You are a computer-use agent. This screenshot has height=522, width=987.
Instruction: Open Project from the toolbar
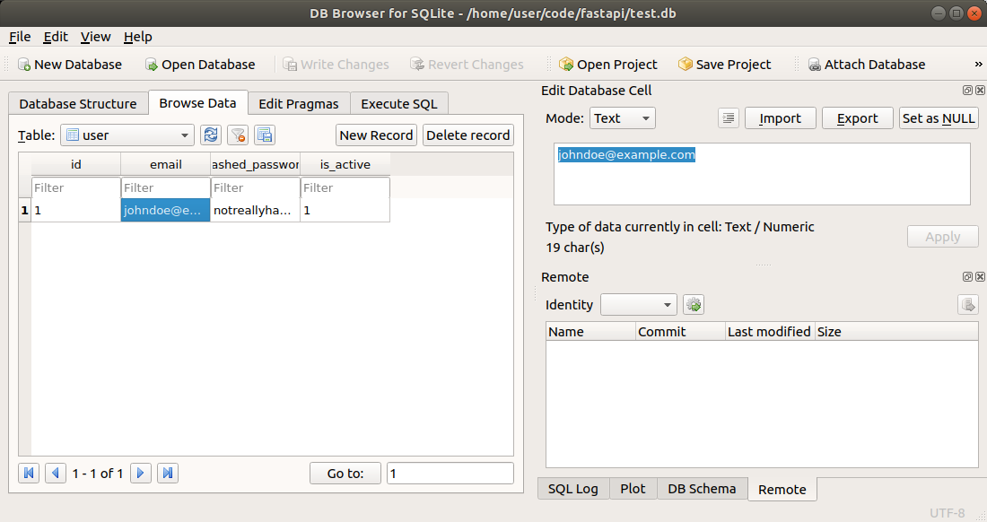tap(607, 65)
